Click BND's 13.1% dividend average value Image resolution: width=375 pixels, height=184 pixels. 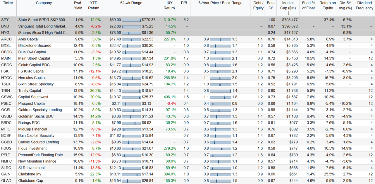click(x=346, y=26)
